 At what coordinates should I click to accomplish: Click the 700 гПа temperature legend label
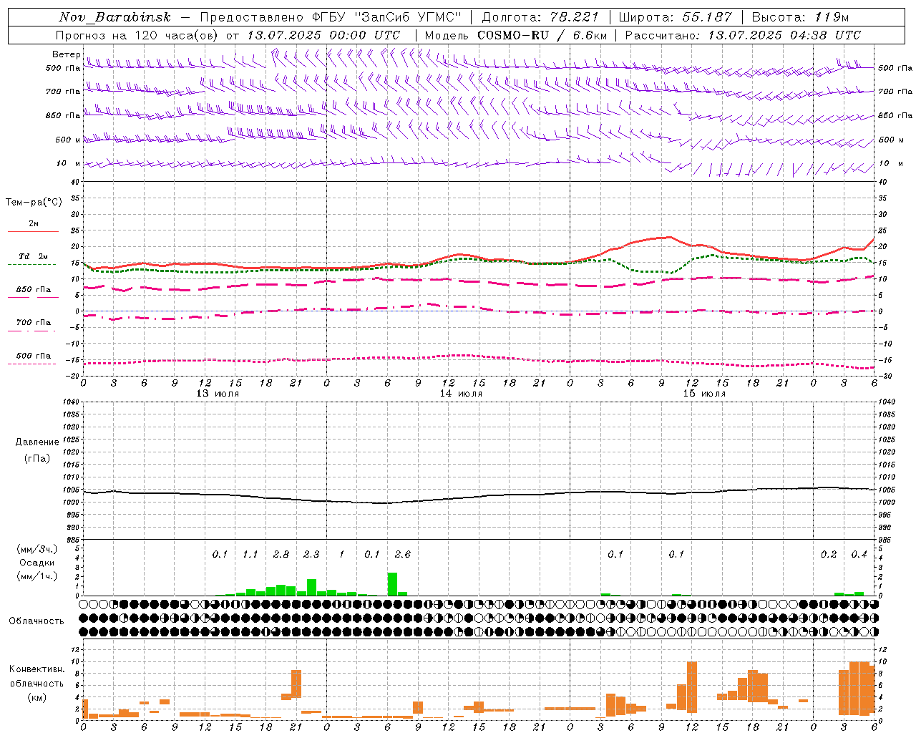coord(34,323)
